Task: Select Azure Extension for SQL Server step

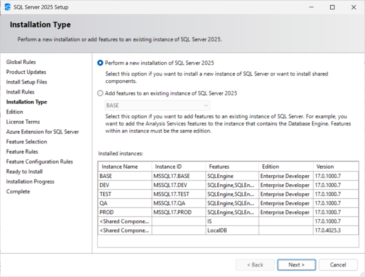Action: coord(43,132)
